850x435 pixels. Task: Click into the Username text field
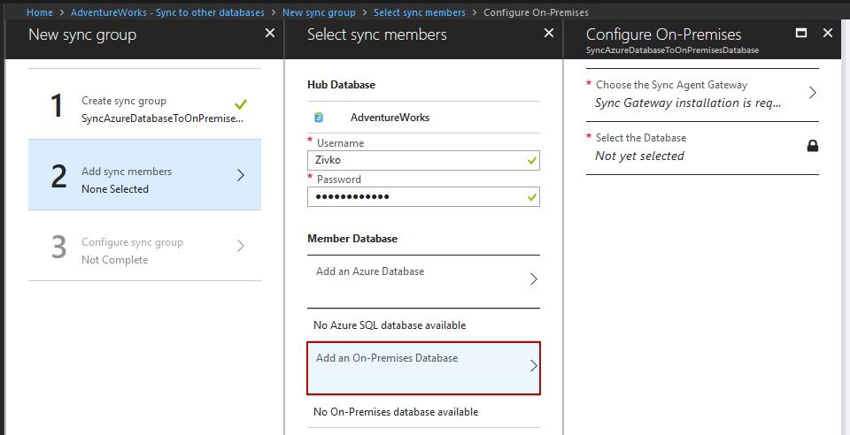click(414, 161)
